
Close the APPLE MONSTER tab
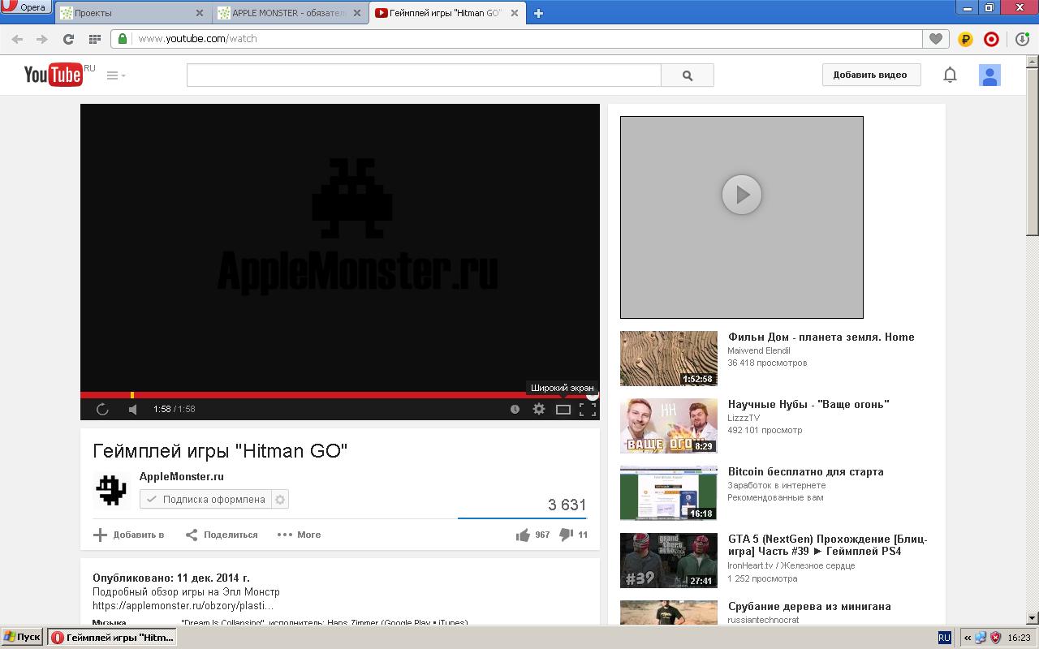(357, 13)
